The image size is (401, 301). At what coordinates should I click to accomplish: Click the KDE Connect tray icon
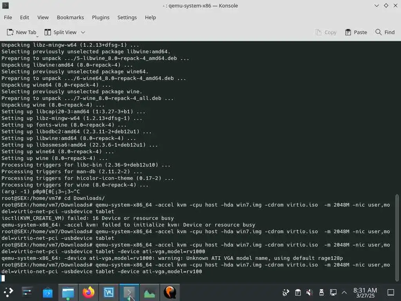pyautogui.click(x=285, y=292)
